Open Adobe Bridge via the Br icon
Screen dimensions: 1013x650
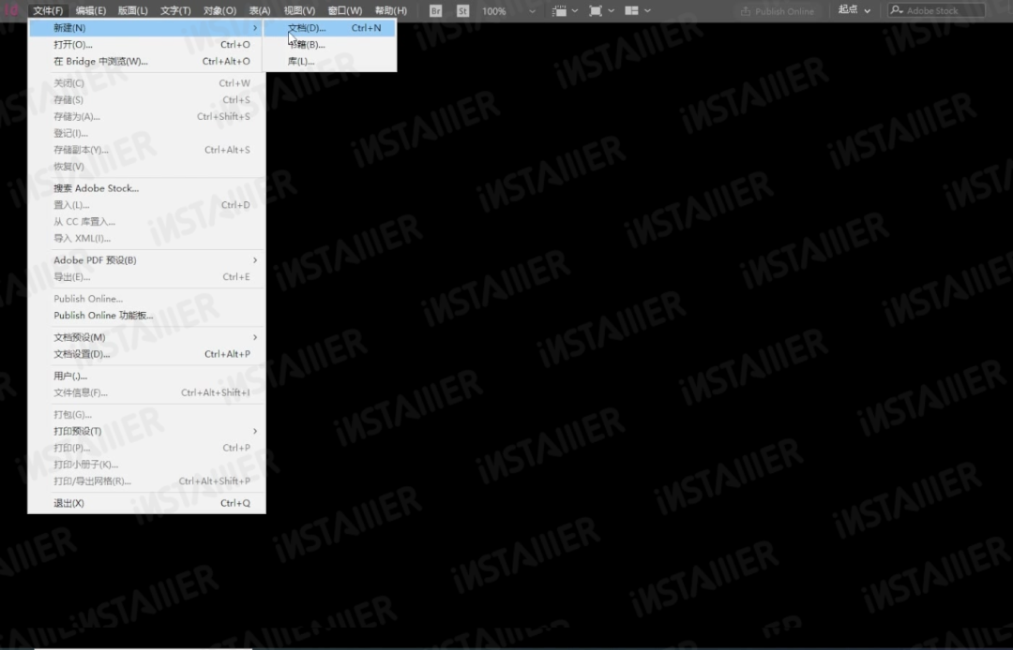436,11
